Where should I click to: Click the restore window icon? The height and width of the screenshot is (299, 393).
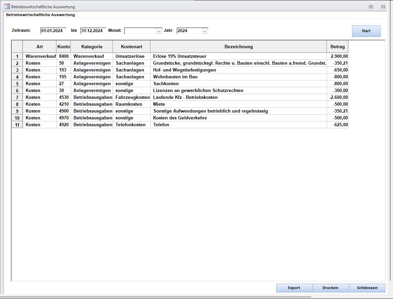click(x=371, y=6)
